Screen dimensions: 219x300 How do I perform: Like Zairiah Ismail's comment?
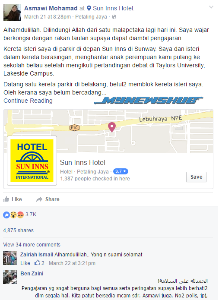[25, 263]
